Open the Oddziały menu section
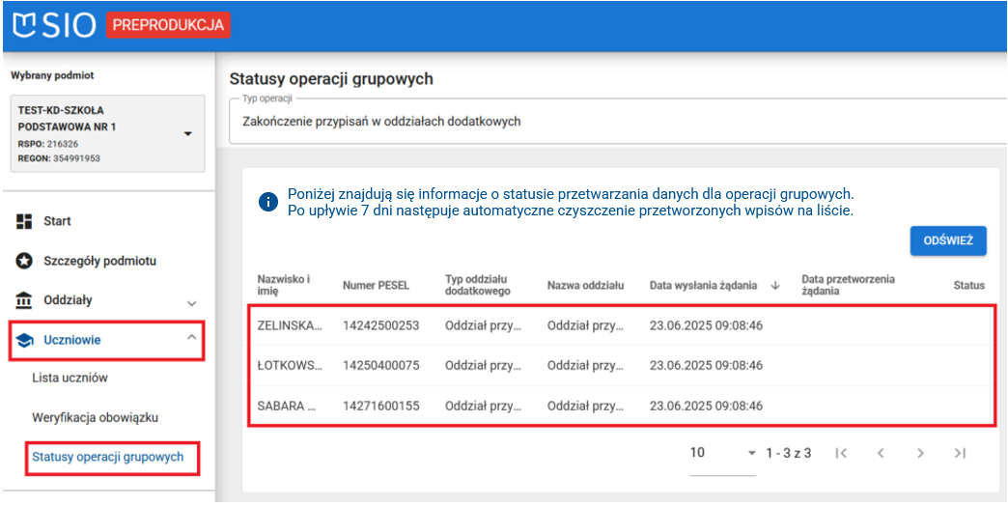 coord(68,300)
